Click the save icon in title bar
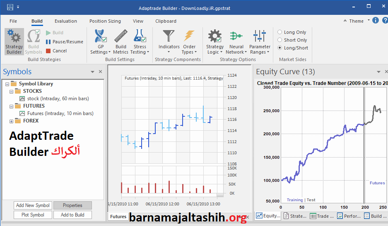The width and height of the screenshot is (388, 226). coord(10,7)
